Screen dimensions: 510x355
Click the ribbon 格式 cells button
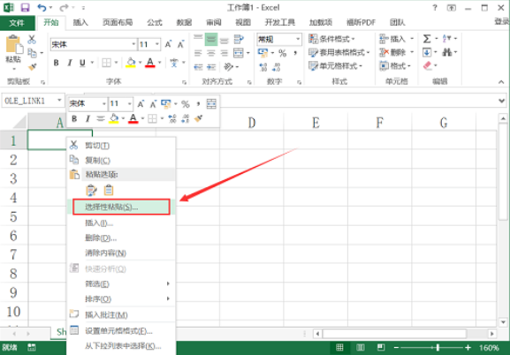tap(395, 66)
